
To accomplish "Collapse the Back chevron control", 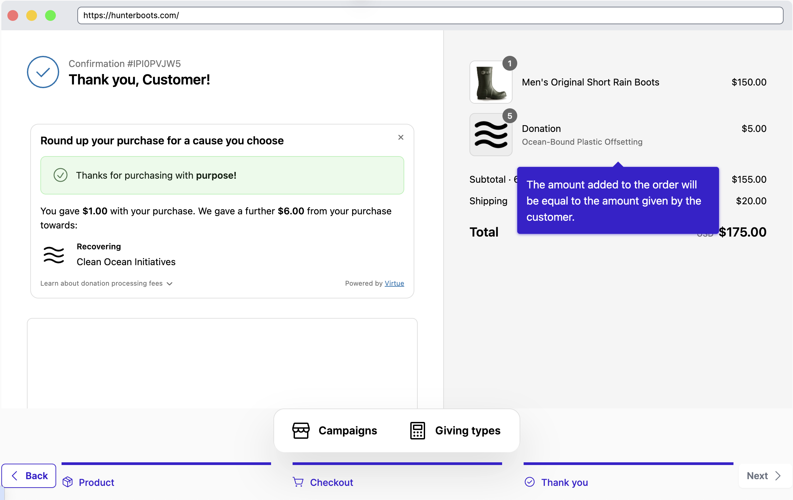I will pos(14,476).
